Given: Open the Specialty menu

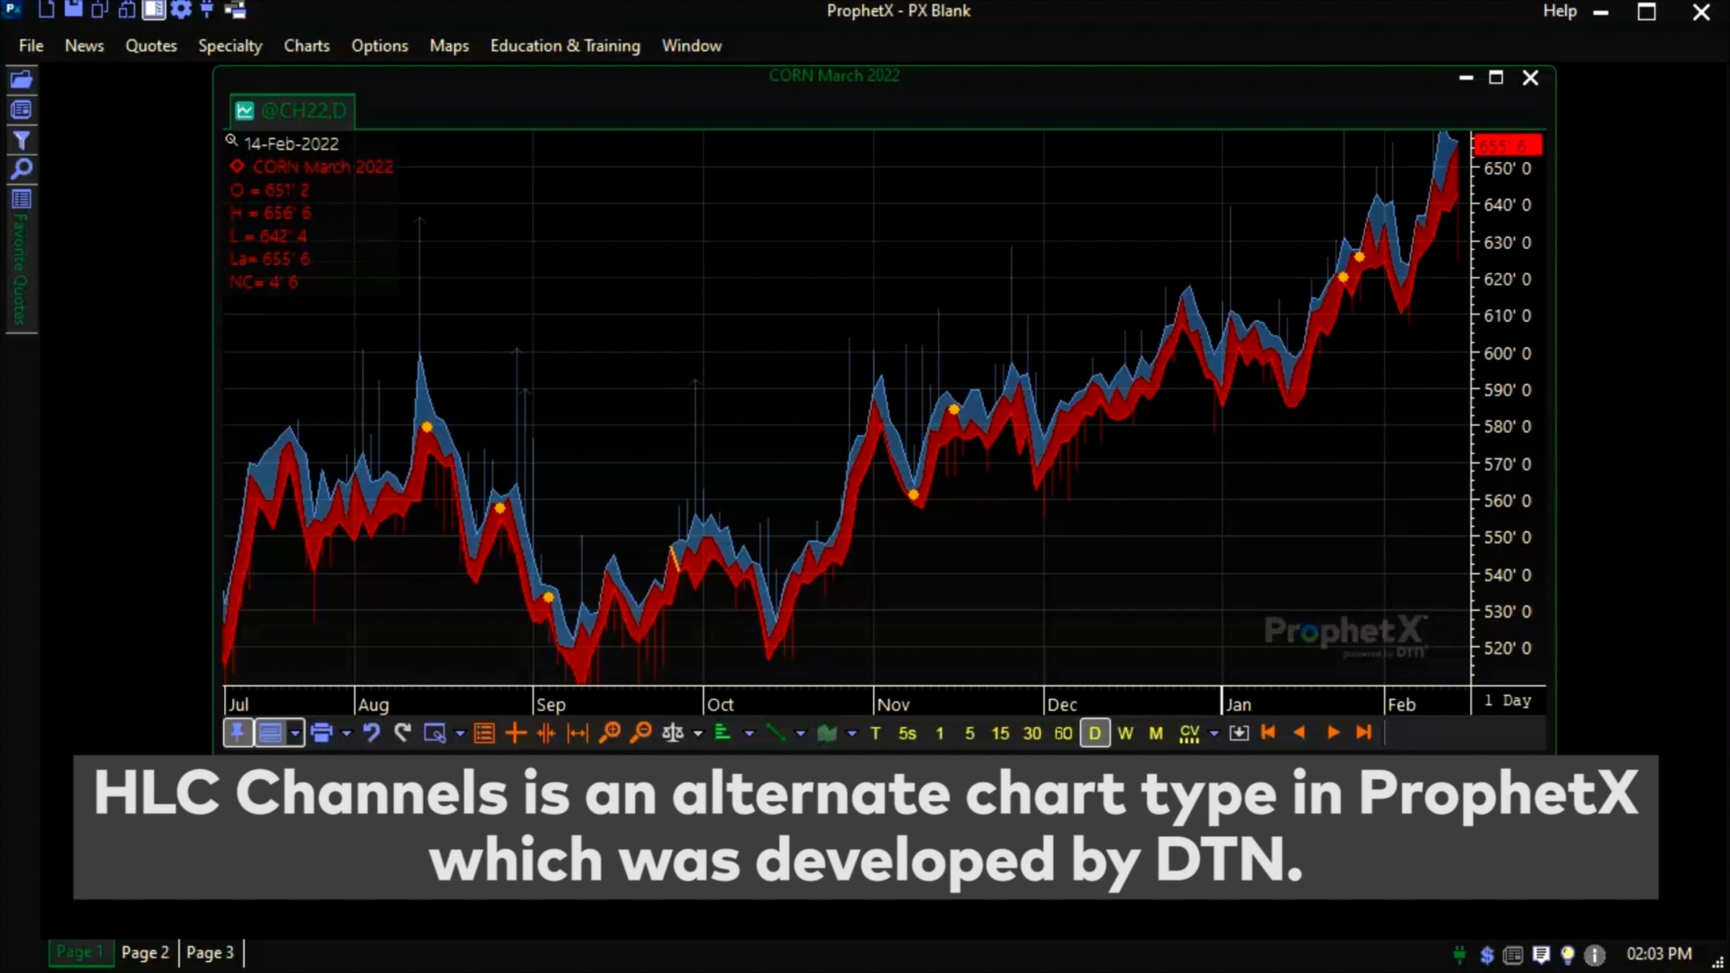Looking at the screenshot, I should click(230, 45).
